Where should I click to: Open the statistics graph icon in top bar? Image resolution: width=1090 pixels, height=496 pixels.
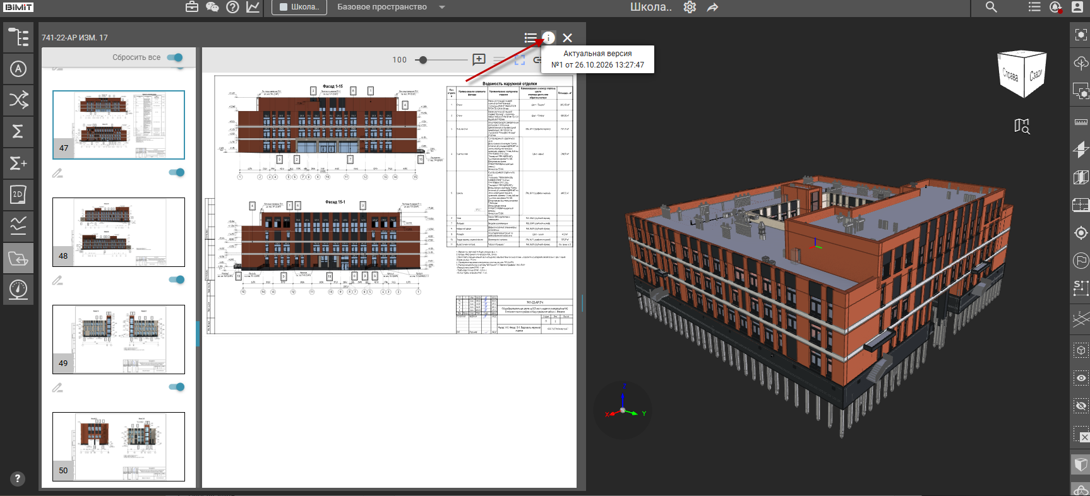[253, 7]
